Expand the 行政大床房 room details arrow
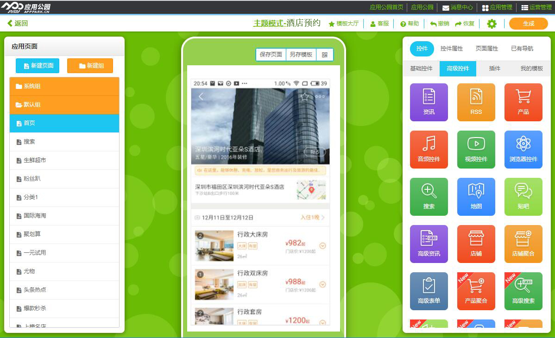Screen dimensions: 555x338 point(323,246)
